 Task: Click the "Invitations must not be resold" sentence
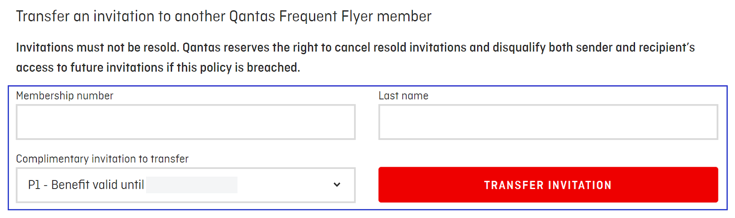tap(97, 48)
